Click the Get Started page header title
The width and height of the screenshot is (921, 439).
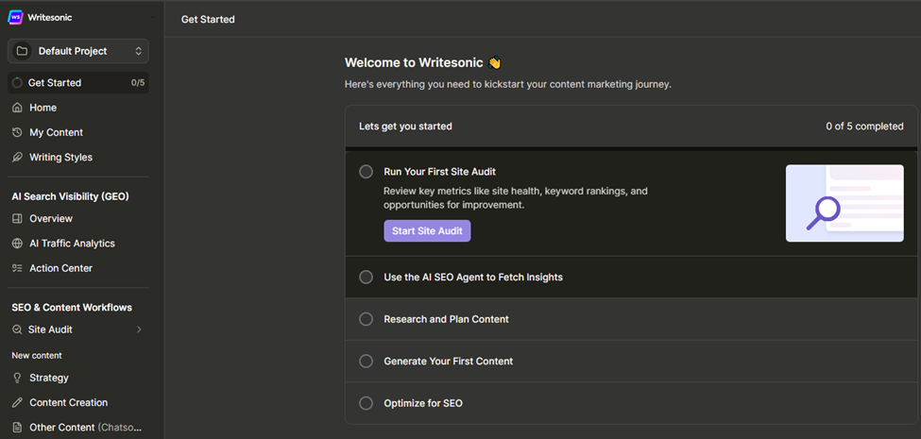[x=208, y=20]
